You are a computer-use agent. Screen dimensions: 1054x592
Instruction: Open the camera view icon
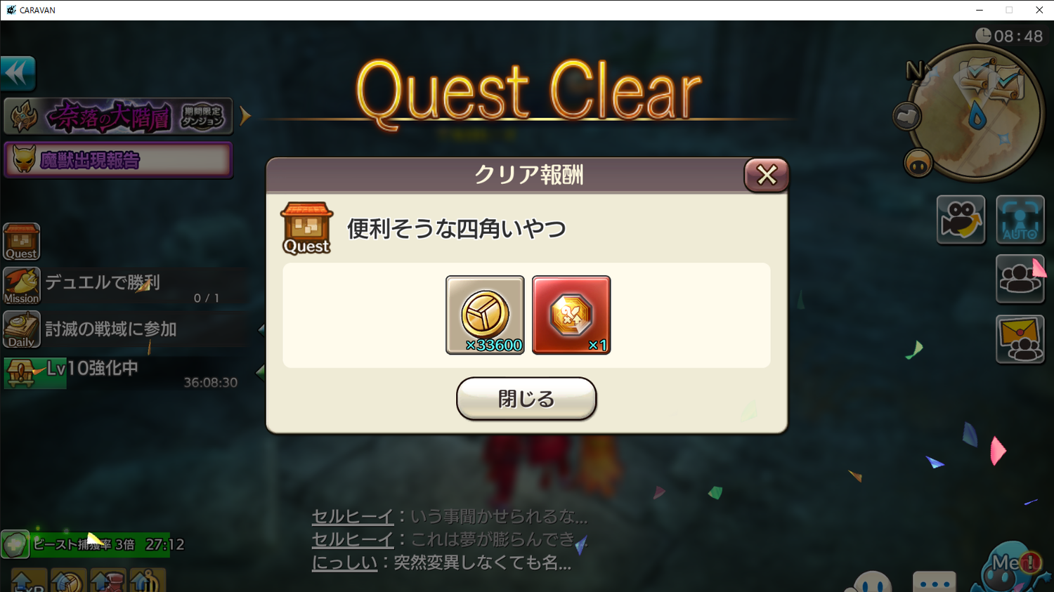point(961,220)
